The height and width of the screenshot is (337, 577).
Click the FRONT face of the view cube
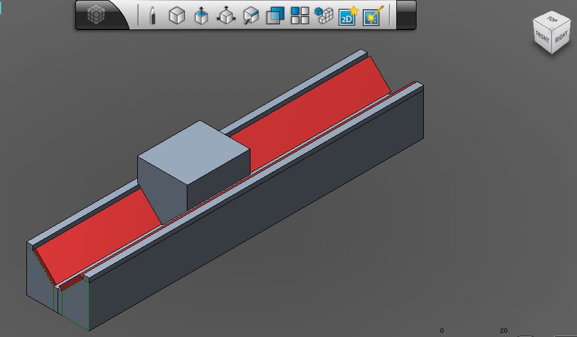(x=543, y=37)
